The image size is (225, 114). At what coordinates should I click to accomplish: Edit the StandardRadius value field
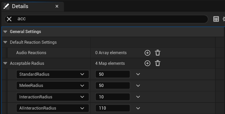(113, 74)
